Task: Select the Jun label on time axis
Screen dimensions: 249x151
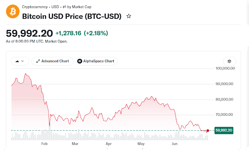Action: pos(175,144)
